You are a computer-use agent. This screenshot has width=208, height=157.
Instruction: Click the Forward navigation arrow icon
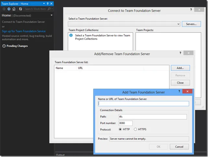coord(9,9)
